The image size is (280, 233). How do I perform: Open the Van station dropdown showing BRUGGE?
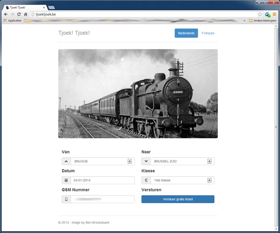point(103,161)
